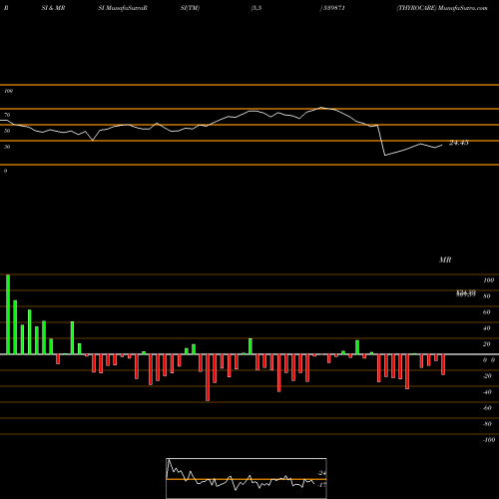Click the SI & MR header text

point(53,8)
